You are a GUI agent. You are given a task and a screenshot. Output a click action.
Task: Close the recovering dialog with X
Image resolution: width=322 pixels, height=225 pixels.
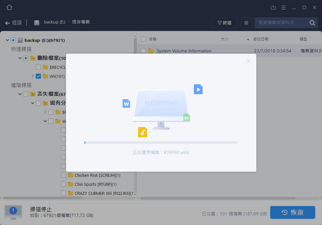(249, 61)
